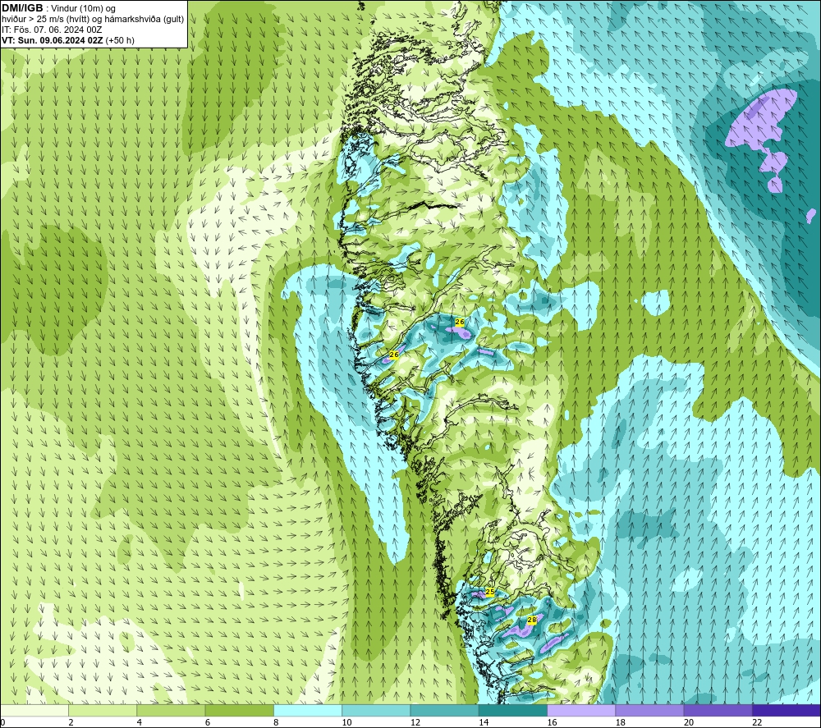This screenshot has width=821, height=728.
Task: Select the 12–14 m/s teal swatch
Action: 444,710
